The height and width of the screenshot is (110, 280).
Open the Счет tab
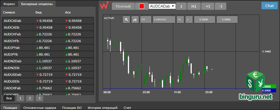tap(128, 108)
